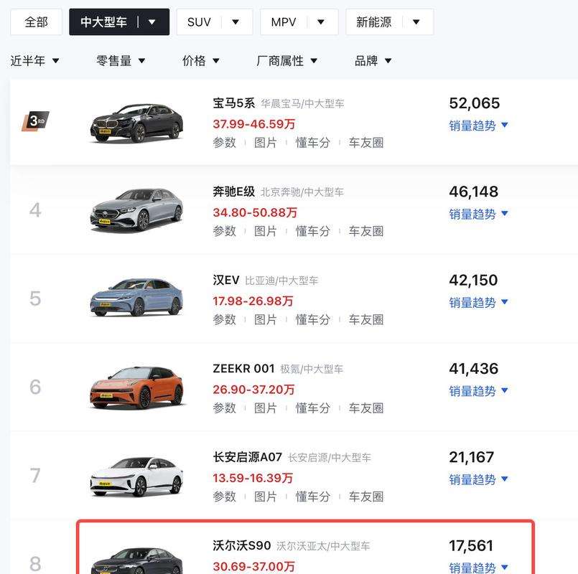Click the Mercedes E-Class car image
This screenshot has height=574, width=578.
click(x=136, y=210)
